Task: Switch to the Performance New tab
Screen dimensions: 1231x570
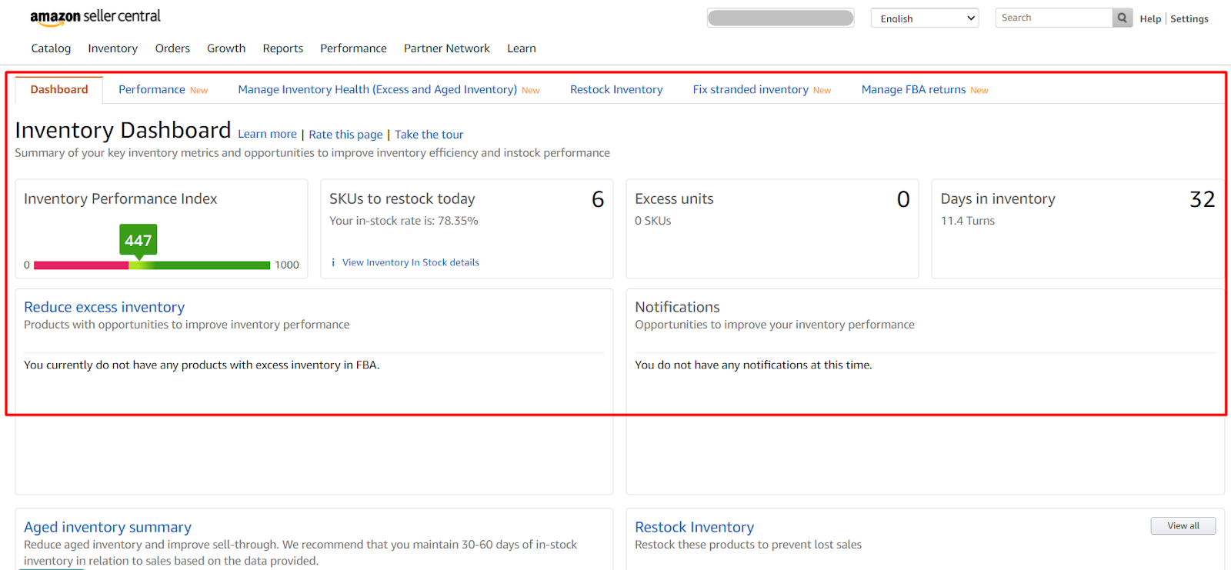Action: click(163, 89)
